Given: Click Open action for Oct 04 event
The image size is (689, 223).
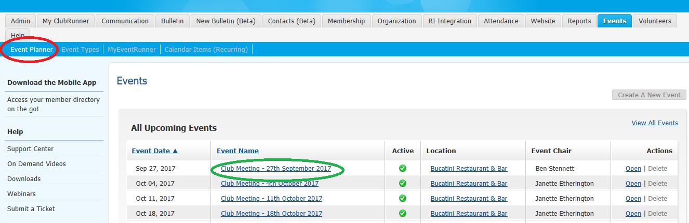Looking at the screenshot, I should (633, 184).
